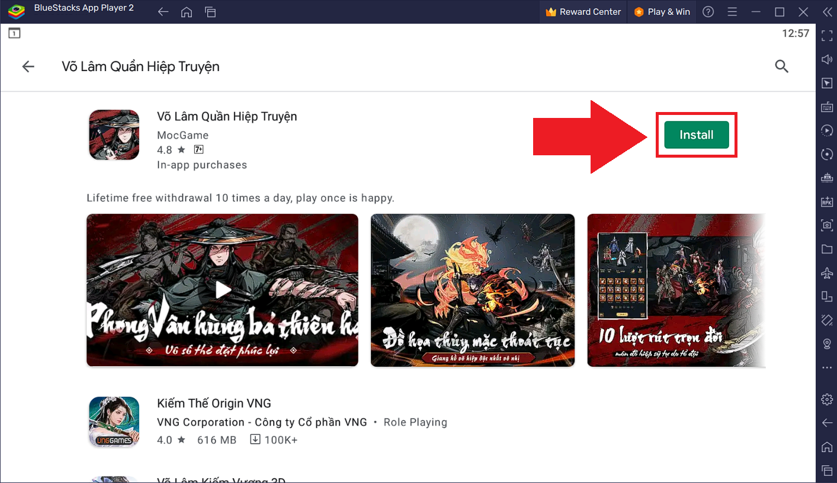Open BlueStacks settings gear icon
The image size is (837, 483).
pos(827,399)
